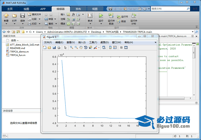
Task: Open the 工具(T) menu in Figure window
Action: click(x=93, y=42)
